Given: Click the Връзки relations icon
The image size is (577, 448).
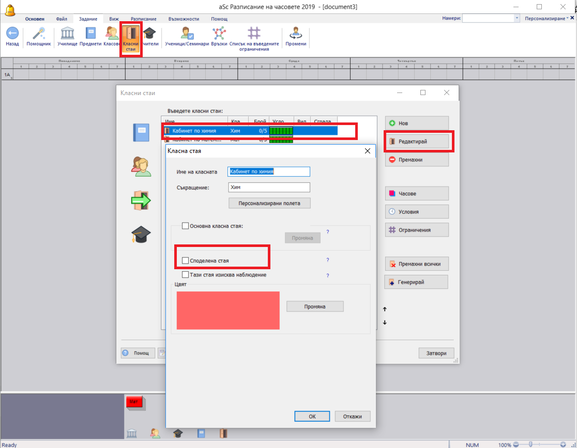Looking at the screenshot, I should [x=219, y=34].
